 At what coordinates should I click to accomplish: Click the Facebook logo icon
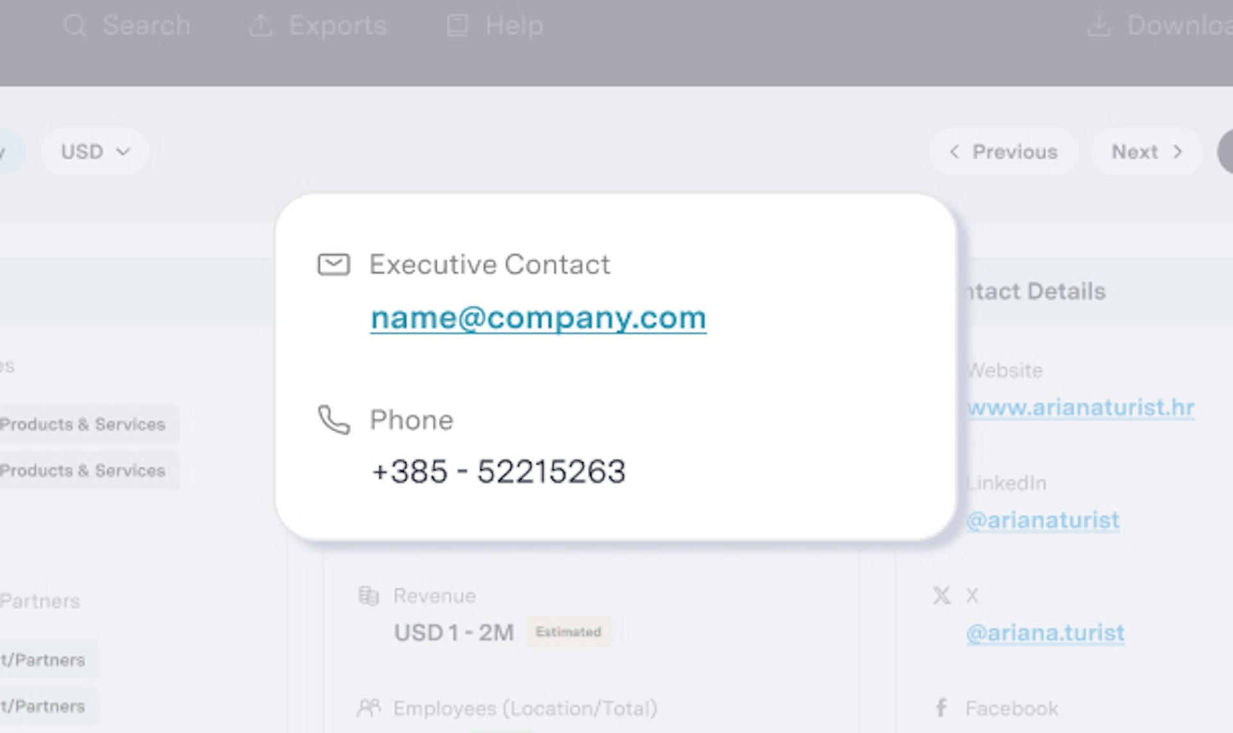pos(941,708)
